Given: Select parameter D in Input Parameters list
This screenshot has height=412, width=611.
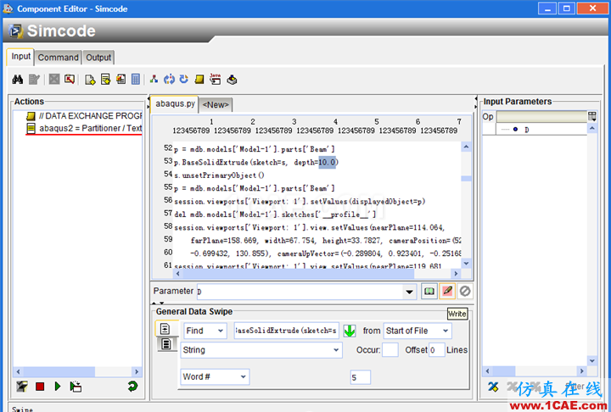Looking at the screenshot, I should (x=526, y=130).
